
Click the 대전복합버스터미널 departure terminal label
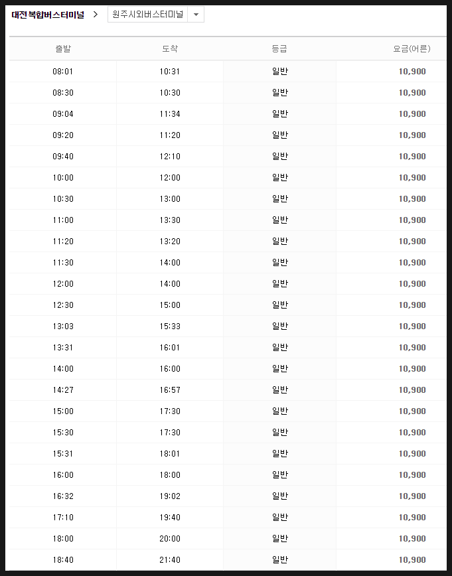(48, 15)
